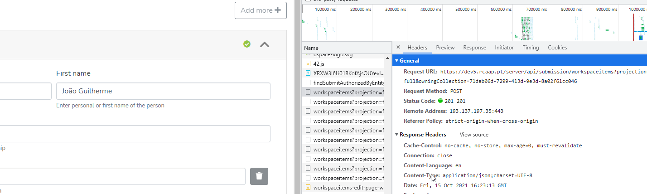This screenshot has height=194, width=647.
Task: Click the red marker line in the overview timeline
Action: click(634, 27)
